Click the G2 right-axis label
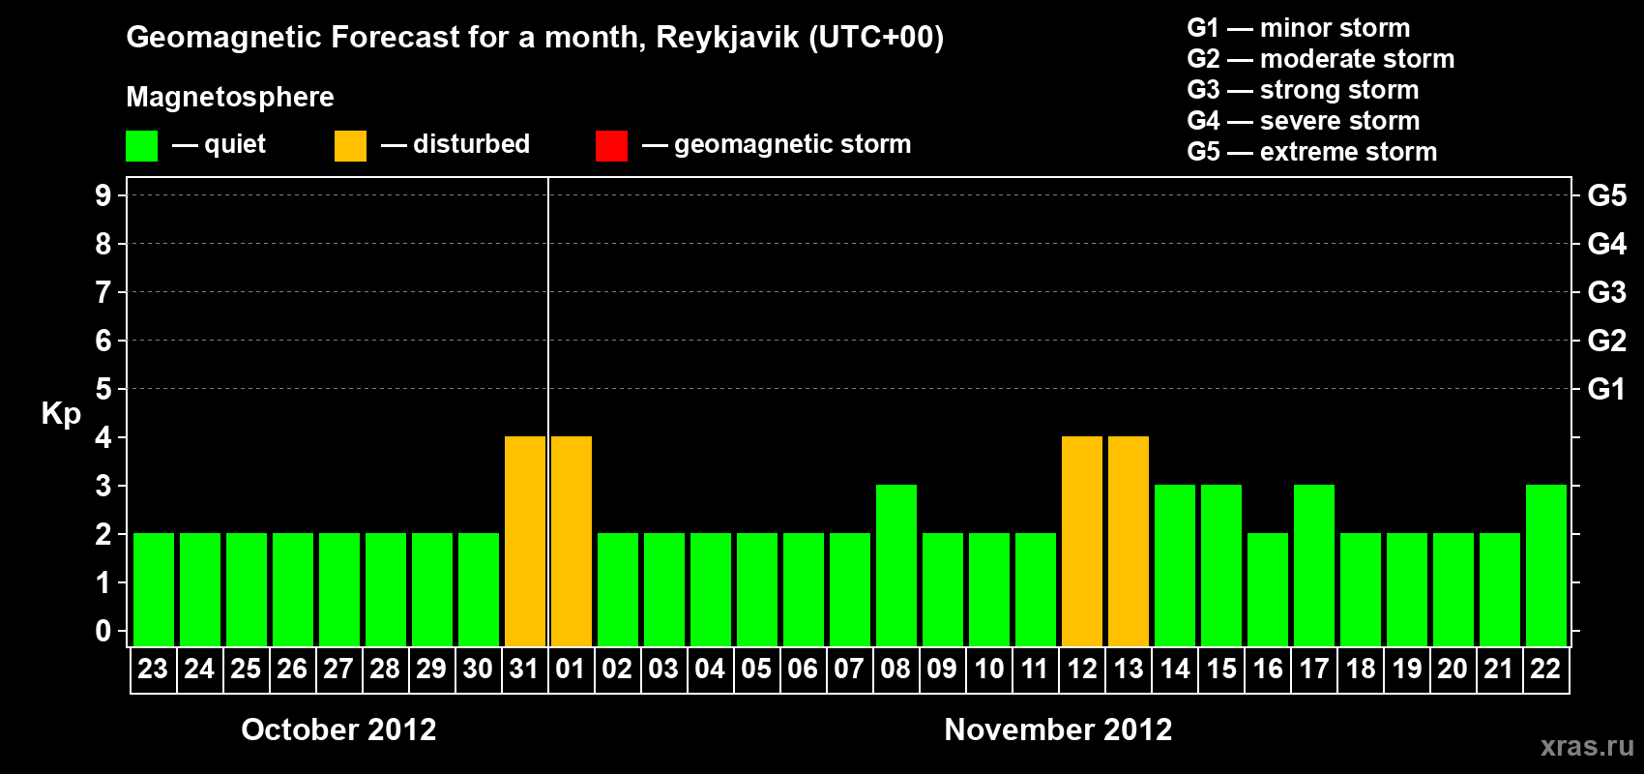Screen dimensions: 1644x774 pos(1607,341)
